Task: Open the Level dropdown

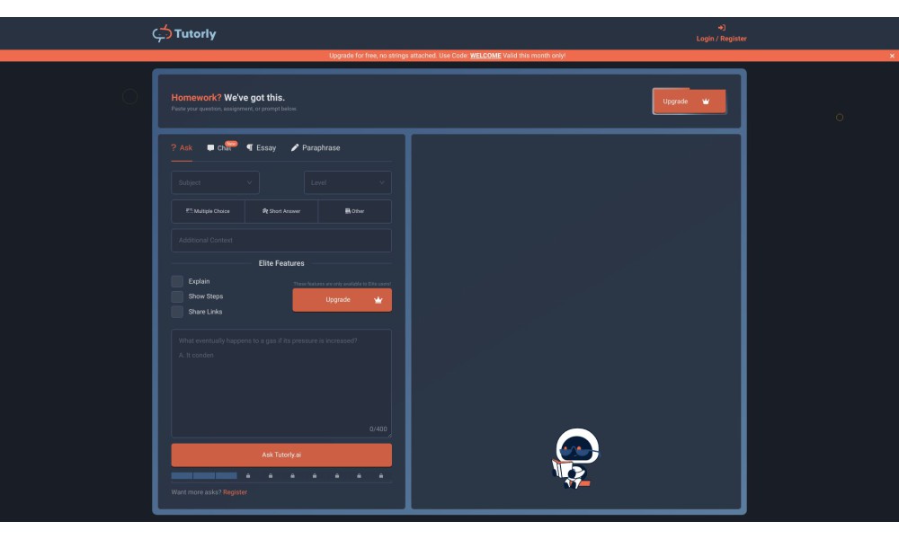Action: [x=347, y=182]
